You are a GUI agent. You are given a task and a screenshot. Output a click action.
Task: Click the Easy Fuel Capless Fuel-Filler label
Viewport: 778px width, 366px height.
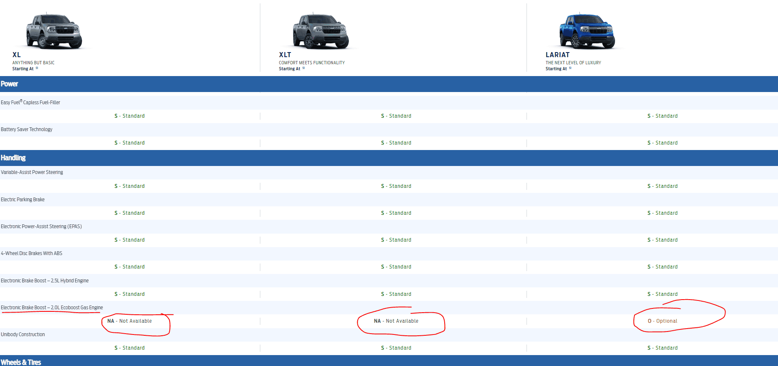(30, 102)
